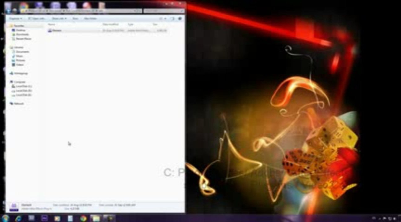This screenshot has height=222, width=401.
Task: Create a New folder from the toolbar
Action: point(91,18)
